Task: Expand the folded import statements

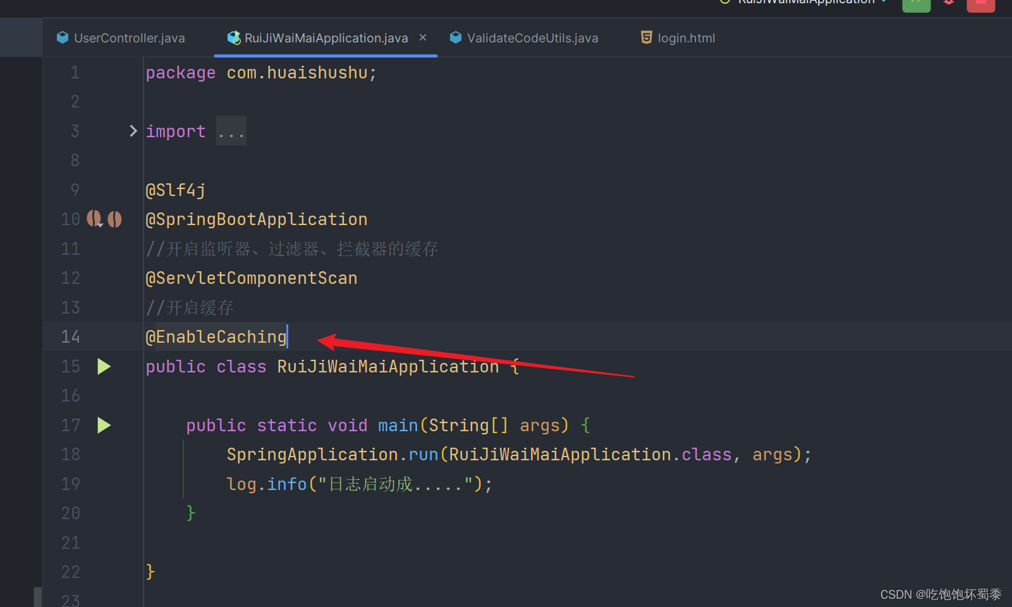Action: pos(133,131)
